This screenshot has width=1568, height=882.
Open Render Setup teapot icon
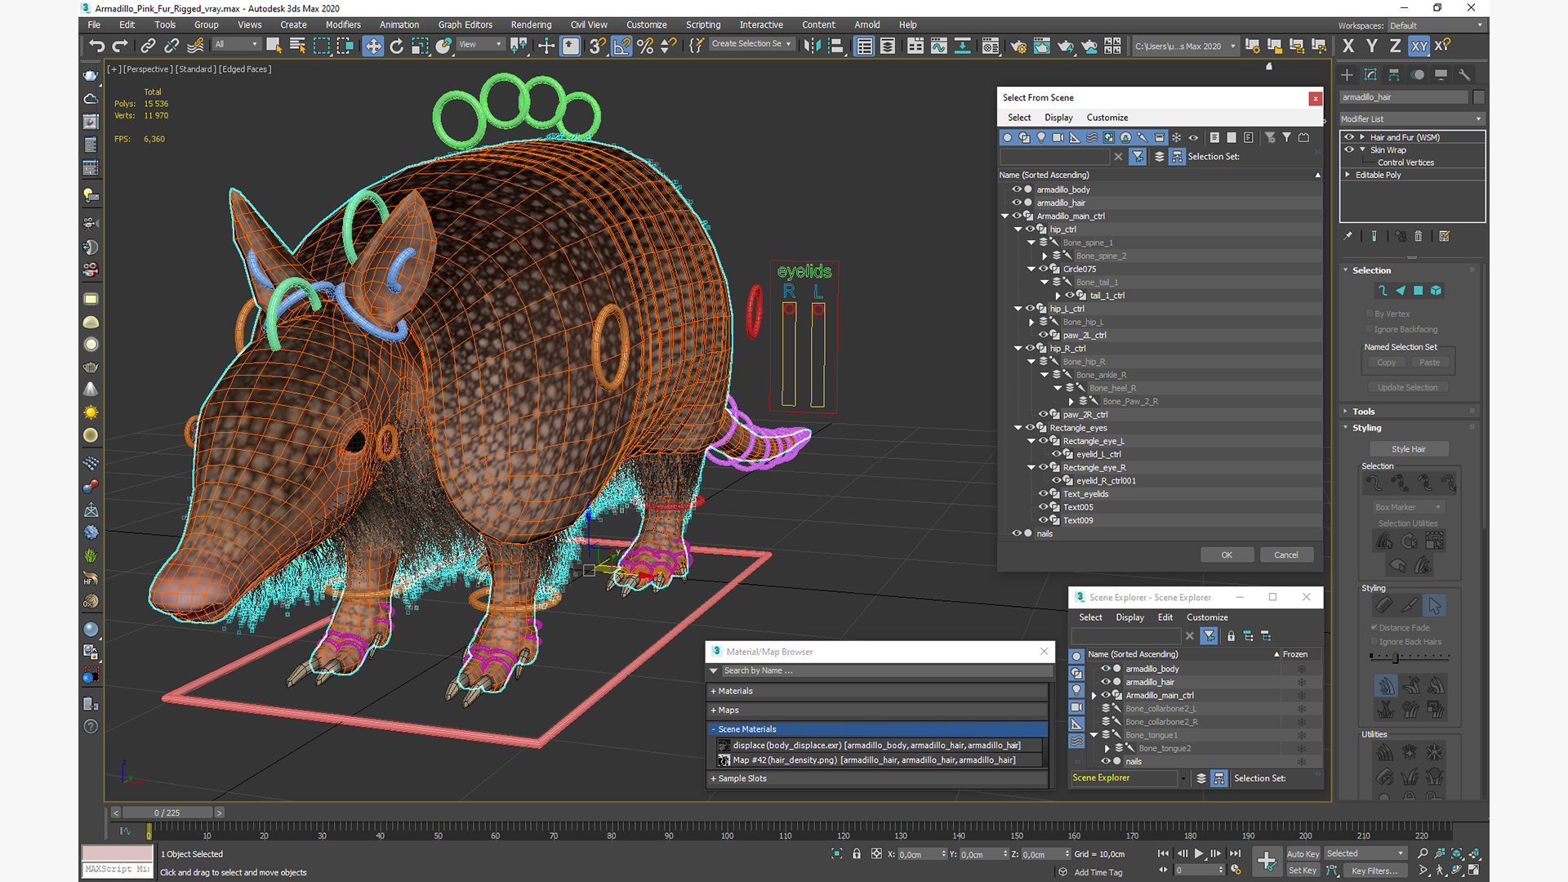click(x=1018, y=46)
